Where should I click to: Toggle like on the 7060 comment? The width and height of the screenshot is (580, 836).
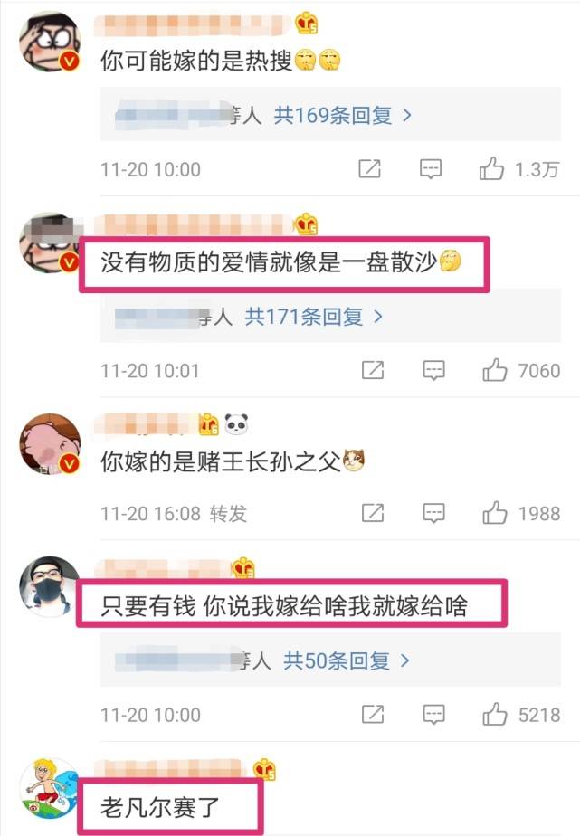click(x=494, y=370)
